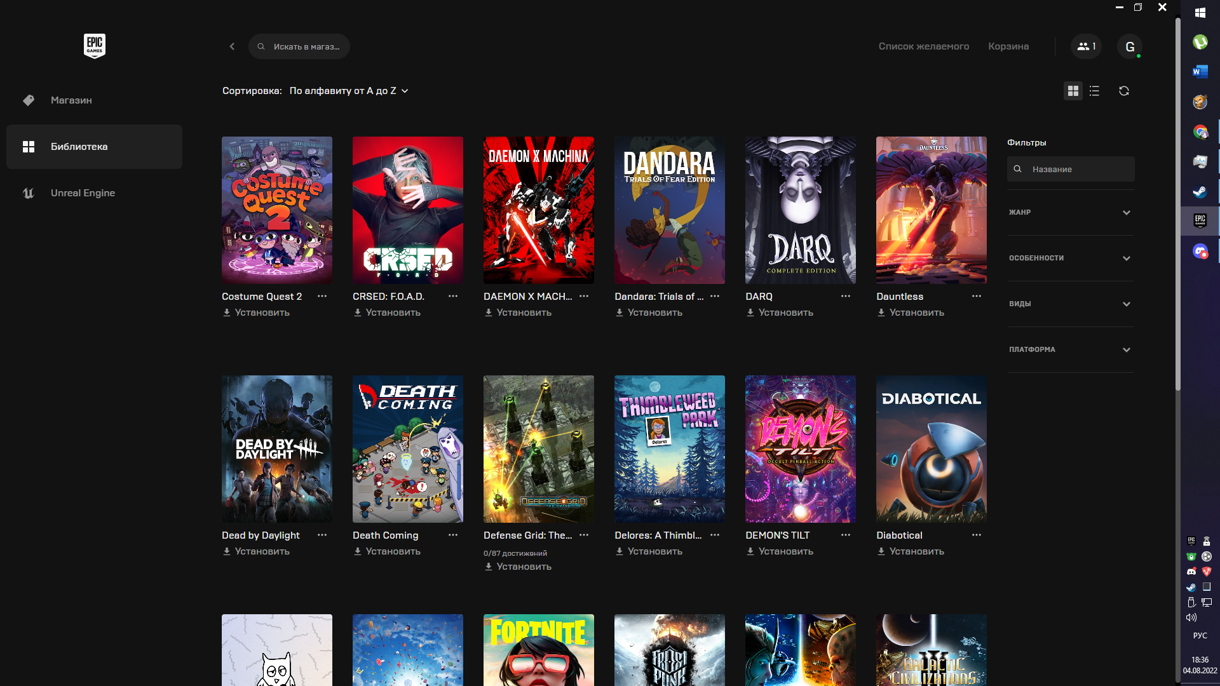Open Unreal Engine section

[94, 193]
